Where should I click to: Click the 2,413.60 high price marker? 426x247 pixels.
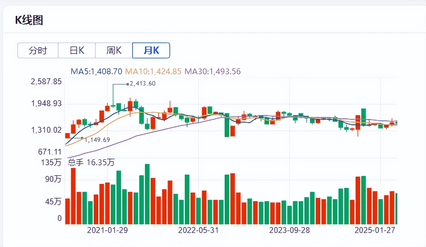(x=143, y=84)
